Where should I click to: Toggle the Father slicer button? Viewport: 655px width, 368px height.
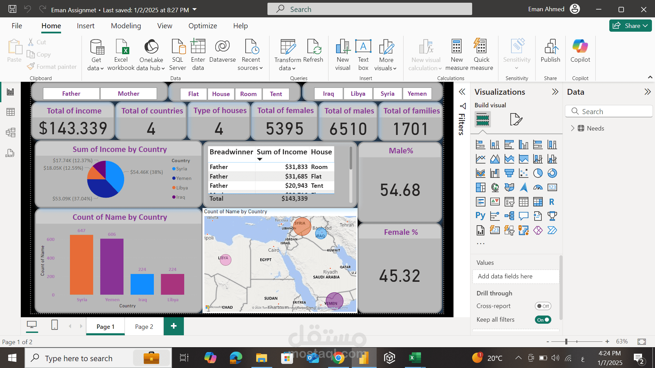pyautogui.click(x=71, y=93)
